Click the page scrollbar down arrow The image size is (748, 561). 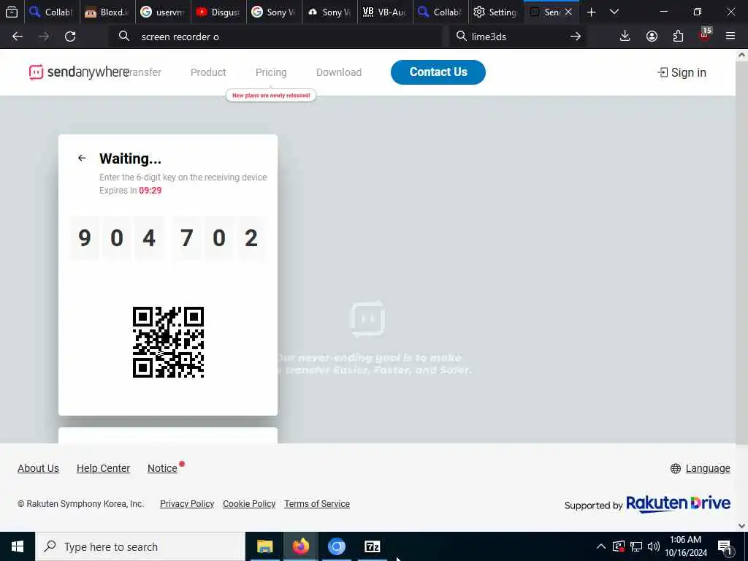742,526
